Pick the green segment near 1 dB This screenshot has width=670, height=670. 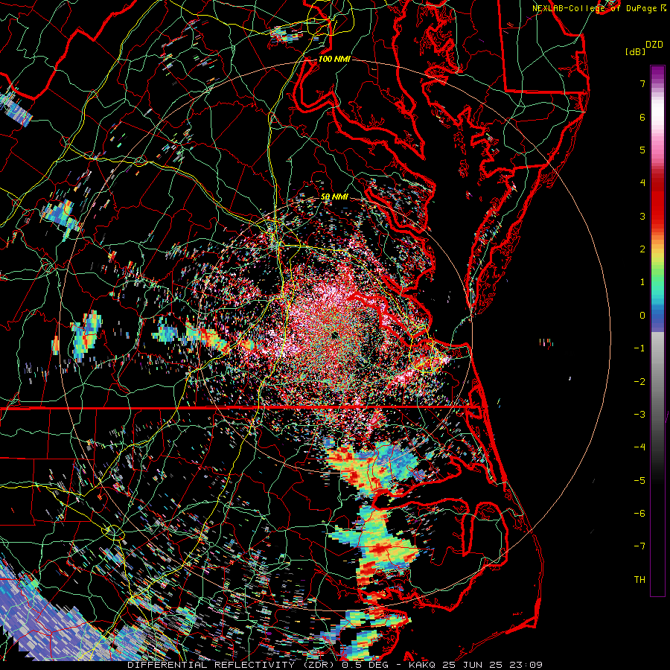click(x=657, y=280)
